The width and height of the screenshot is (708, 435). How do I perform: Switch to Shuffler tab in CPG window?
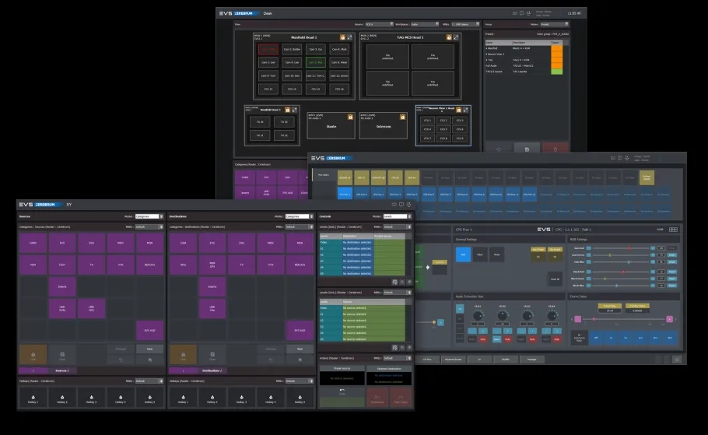pyautogui.click(x=505, y=360)
